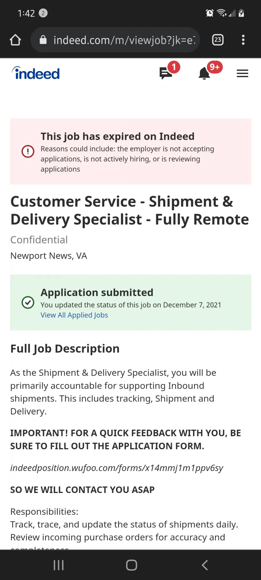Open View All Applied Jobs link
The width and height of the screenshot is (261, 580).
coord(74,315)
